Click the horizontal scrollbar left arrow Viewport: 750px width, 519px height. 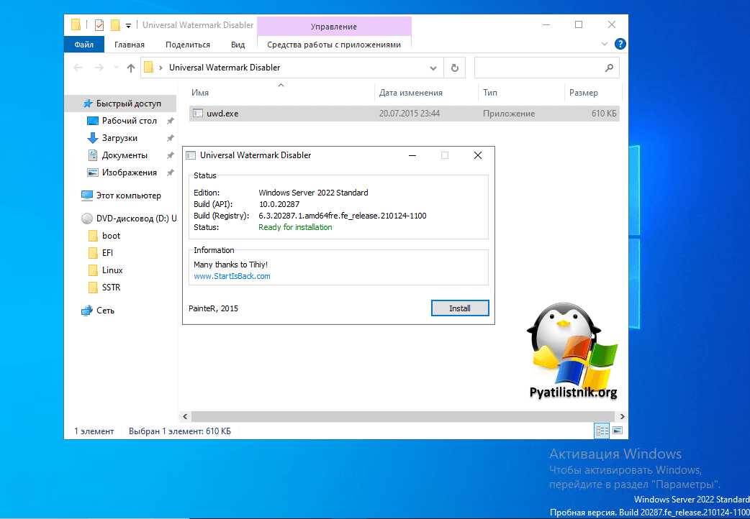click(185, 416)
